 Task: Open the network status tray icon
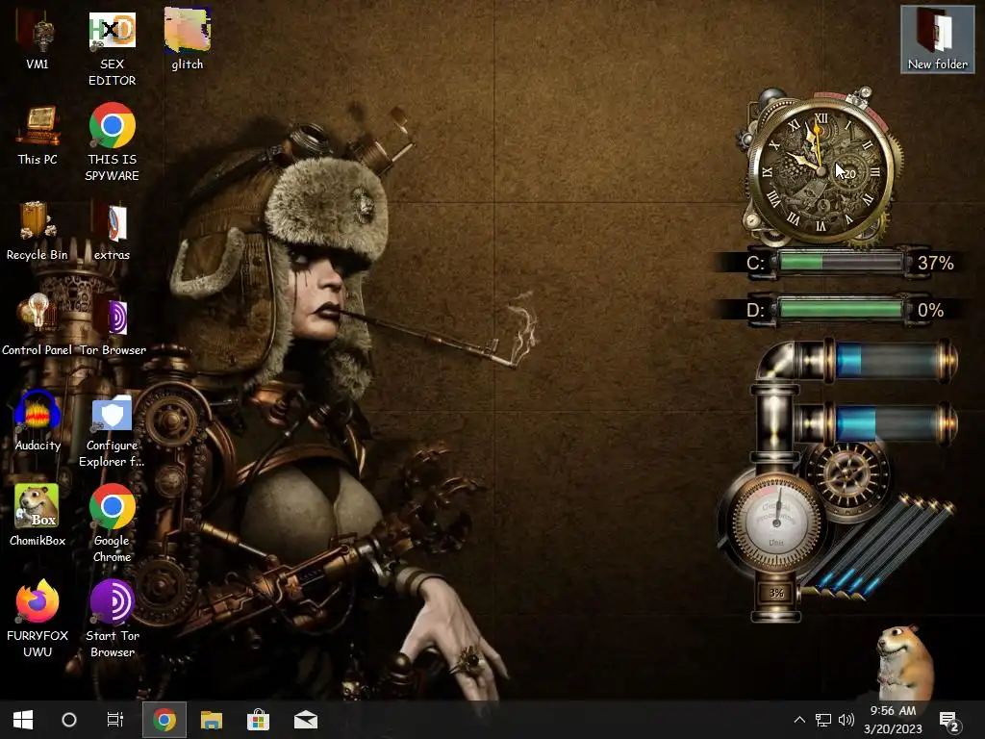pyautogui.click(x=823, y=720)
